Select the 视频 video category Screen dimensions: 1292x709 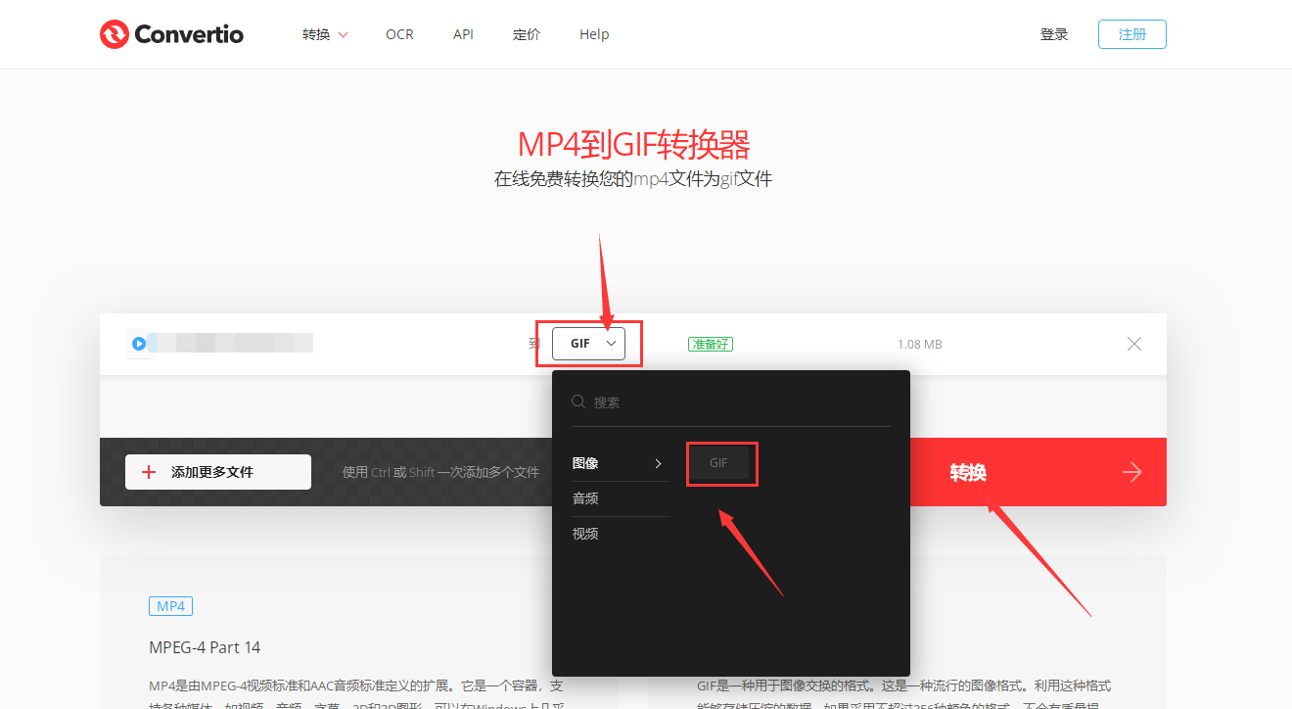click(620, 534)
